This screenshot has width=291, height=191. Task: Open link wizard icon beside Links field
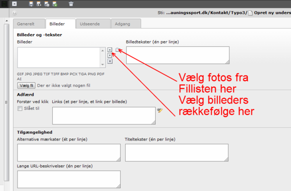coord(160,111)
